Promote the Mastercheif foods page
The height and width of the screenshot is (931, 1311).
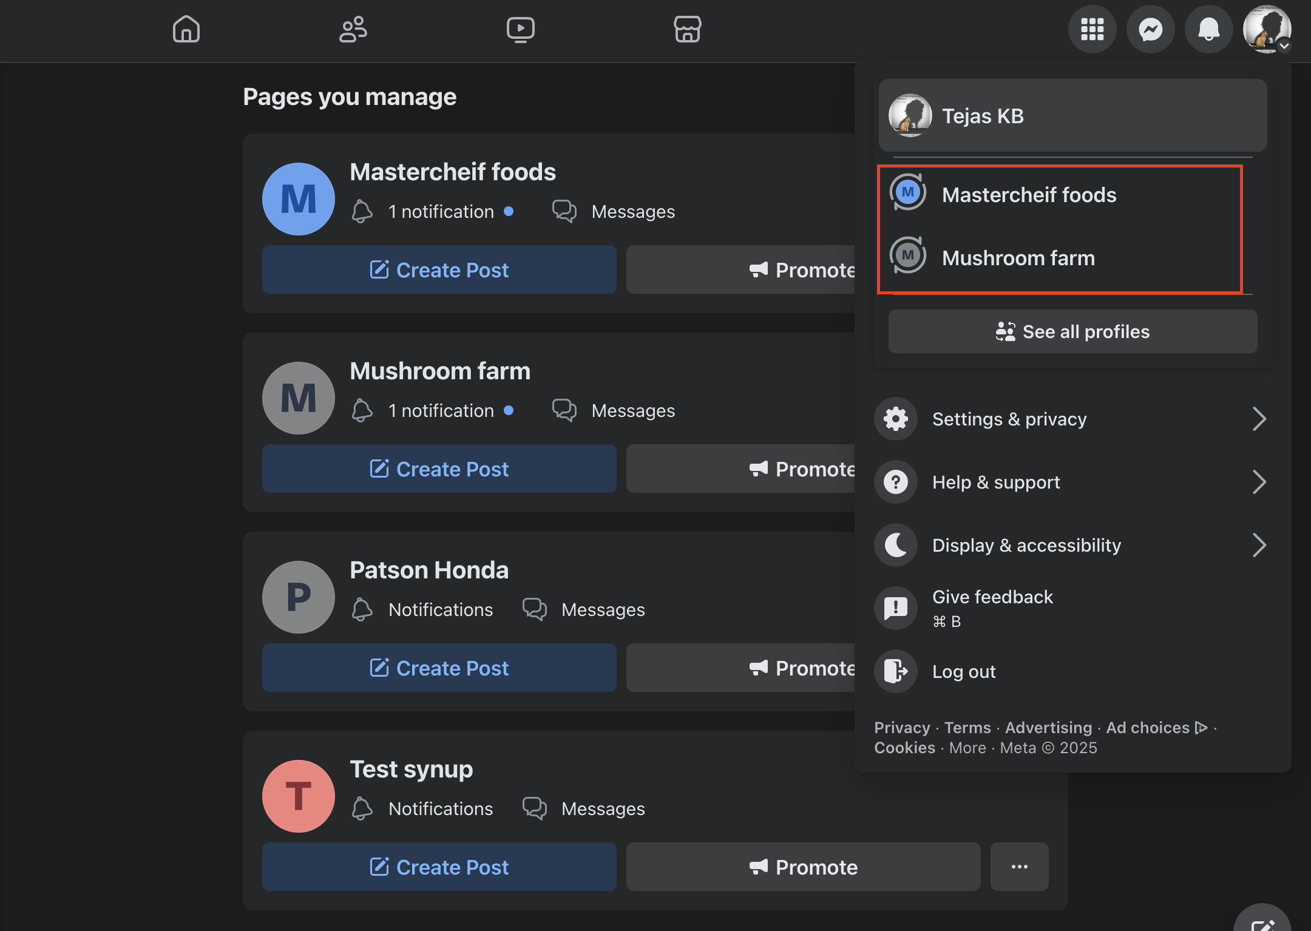pyautogui.click(x=740, y=269)
